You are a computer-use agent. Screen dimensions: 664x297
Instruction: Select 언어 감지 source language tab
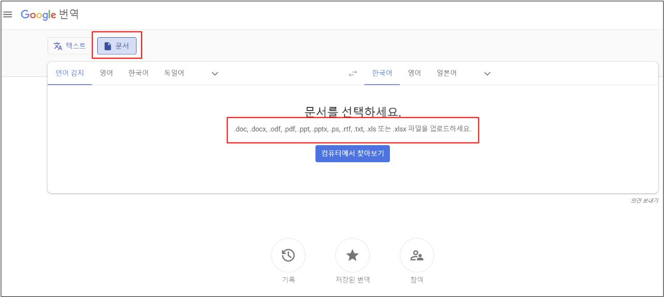click(x=70, y=73)
